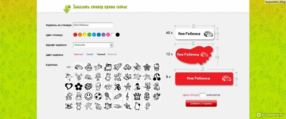Select the soccer ball sticker picture
Viewport: 286px width, 119px height.
coord(98,96)
